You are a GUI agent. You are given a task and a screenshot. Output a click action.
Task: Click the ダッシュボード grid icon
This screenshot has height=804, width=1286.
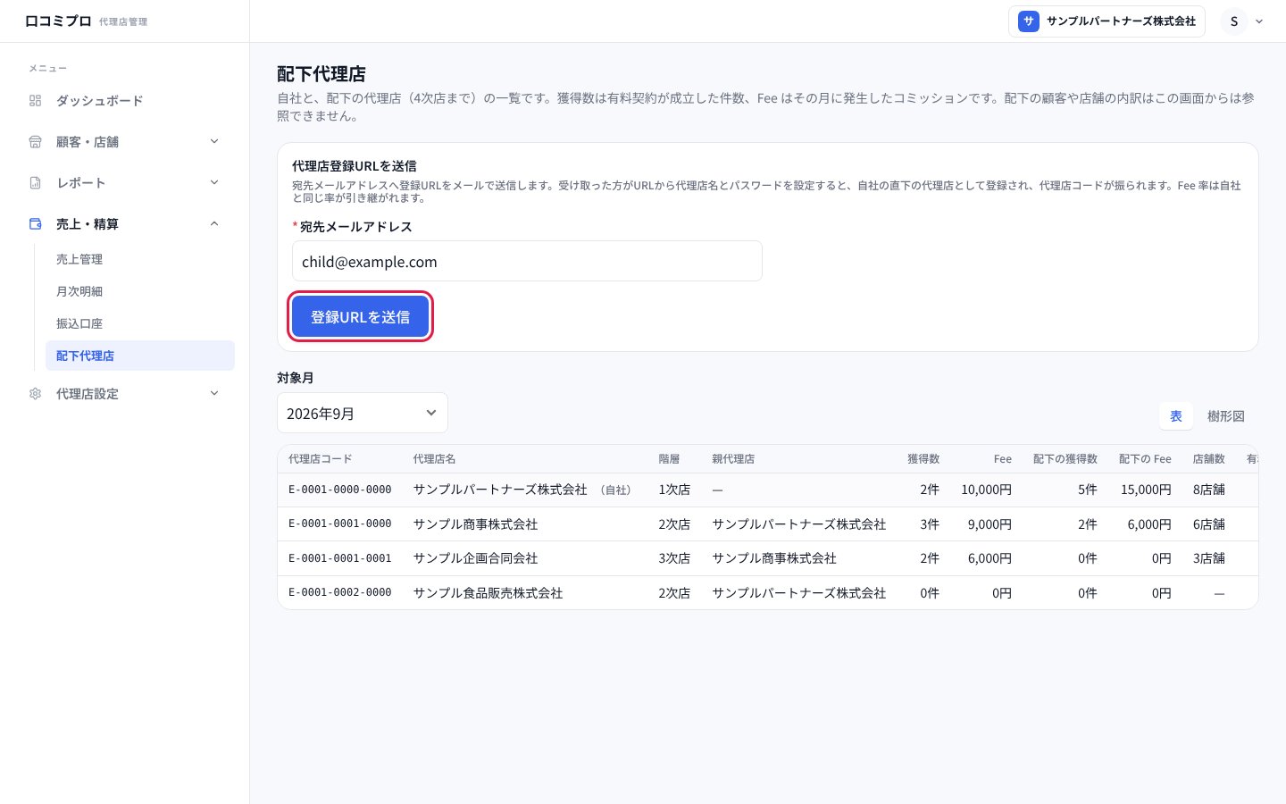(36, 101)
